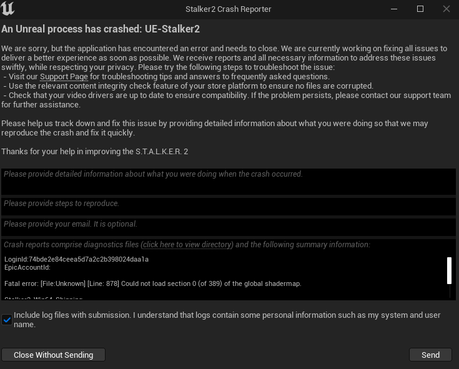This screenshot has width=459, height=369.
Task: Maximize the Crash Reporter window
Action: pyautogui.click(x=420, y=9)
